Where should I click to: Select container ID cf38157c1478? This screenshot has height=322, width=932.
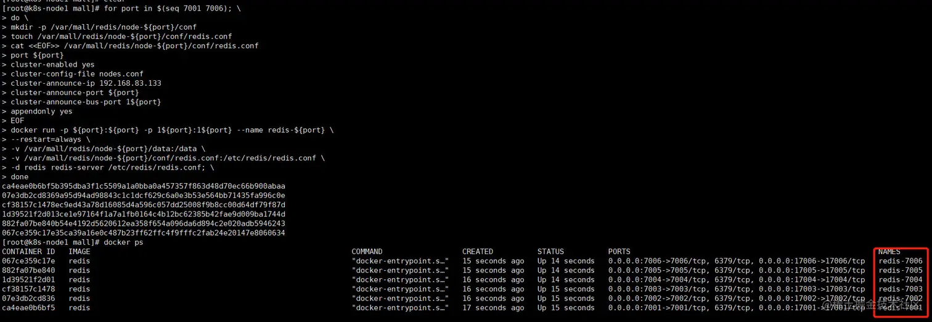pos(28,289)
